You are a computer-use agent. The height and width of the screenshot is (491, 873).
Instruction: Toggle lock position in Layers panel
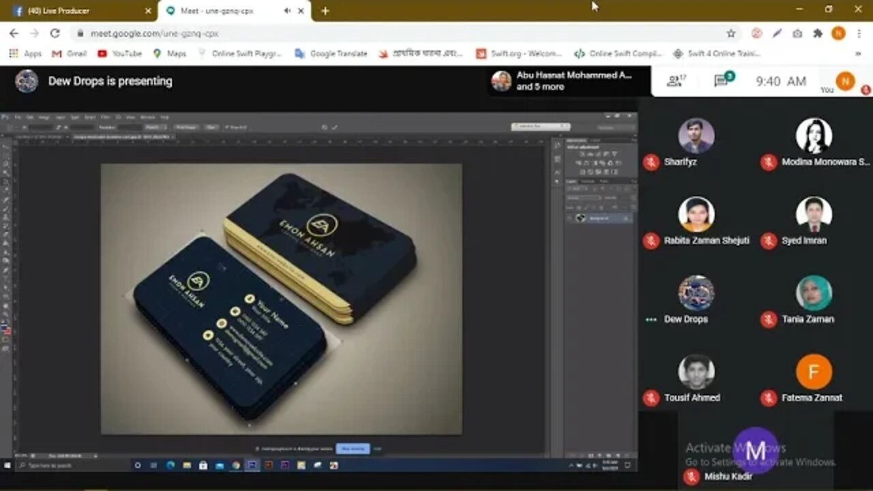coord(593,207)
